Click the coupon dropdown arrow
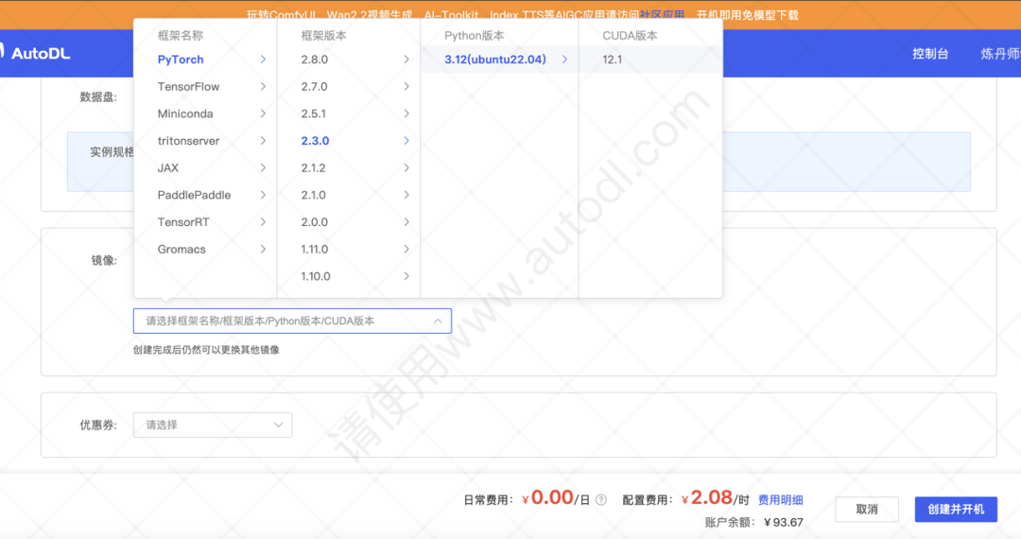 (x=279, y=426)
